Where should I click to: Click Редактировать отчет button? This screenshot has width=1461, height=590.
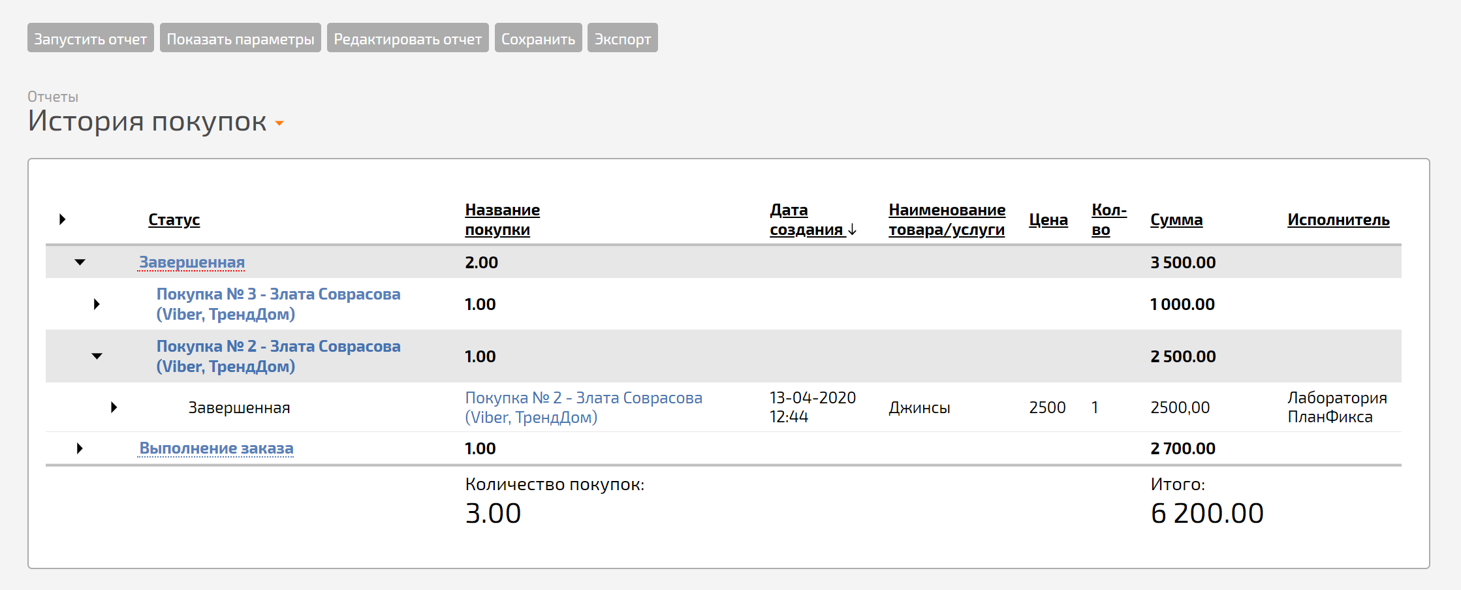coord(408,38)
